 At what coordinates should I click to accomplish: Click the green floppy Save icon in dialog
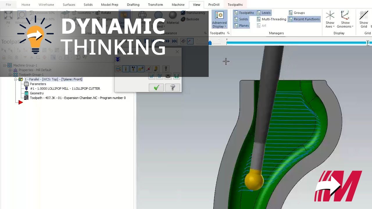[176, 76]
